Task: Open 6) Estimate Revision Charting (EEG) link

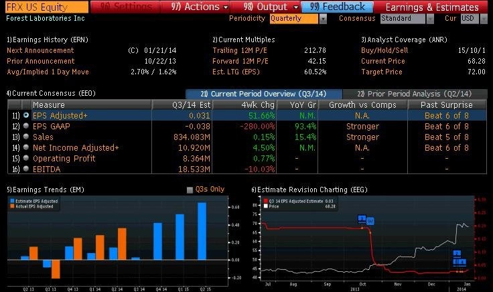Action: click(309, 190)
